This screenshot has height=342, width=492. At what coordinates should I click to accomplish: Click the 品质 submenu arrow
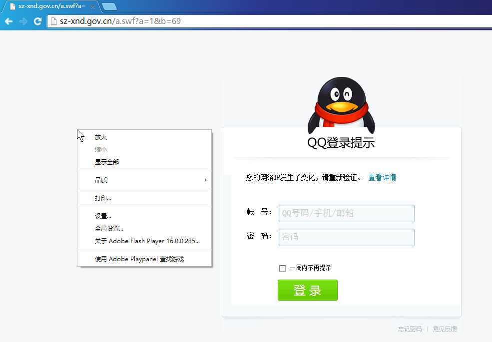(205, 180)
